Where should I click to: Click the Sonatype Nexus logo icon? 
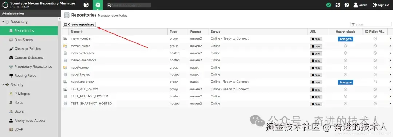(x=5, y=5)
